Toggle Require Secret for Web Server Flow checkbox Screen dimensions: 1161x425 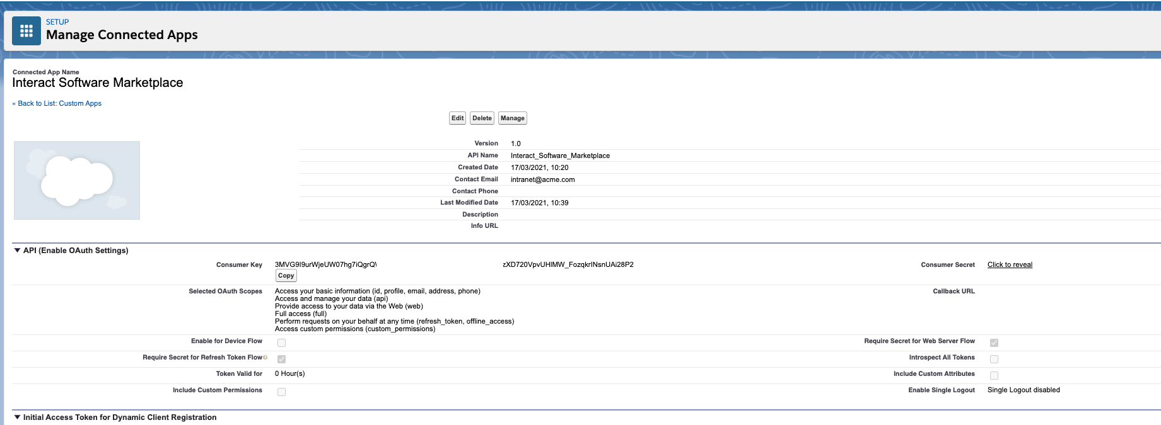pos(994,343)
